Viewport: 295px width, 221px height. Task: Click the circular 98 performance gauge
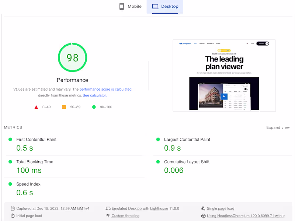pos(72,57)
